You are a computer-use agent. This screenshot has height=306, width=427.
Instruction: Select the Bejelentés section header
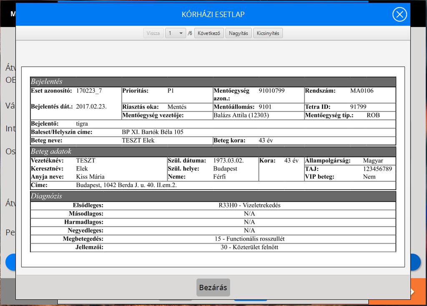pos(213,82)
